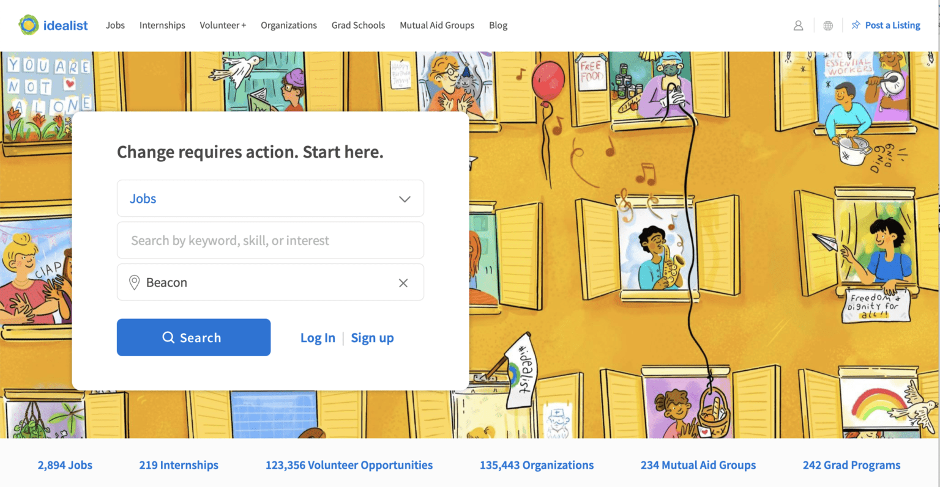Click the keyword, skill, or interest search field

[x=269, y=240]
